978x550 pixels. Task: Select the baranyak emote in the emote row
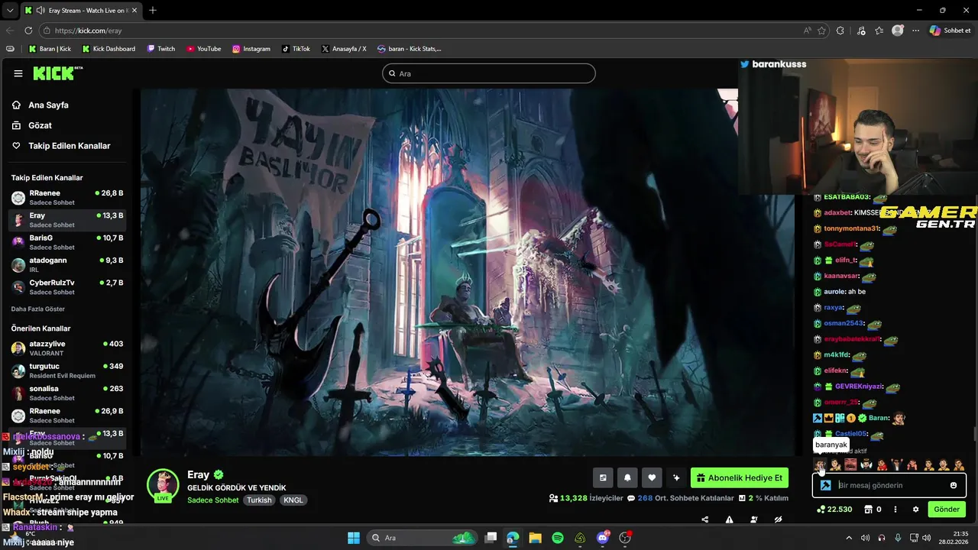(x=820, y=464)
